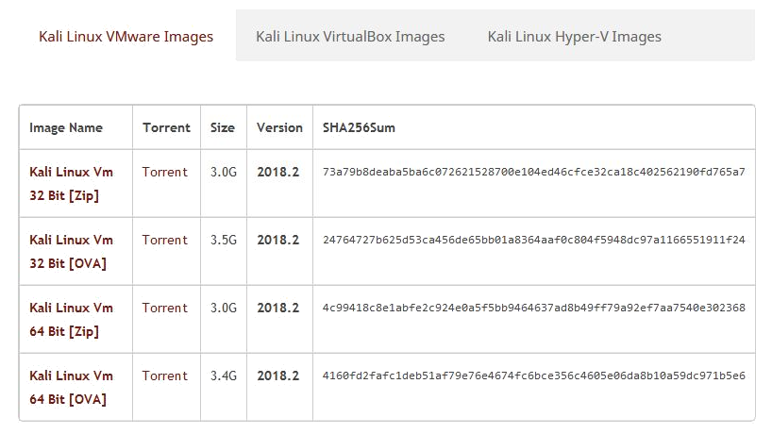Download Torrent for 32 Bit Zip image
The height and width of the screenshot is (434, 772).
tap(165, 172)
